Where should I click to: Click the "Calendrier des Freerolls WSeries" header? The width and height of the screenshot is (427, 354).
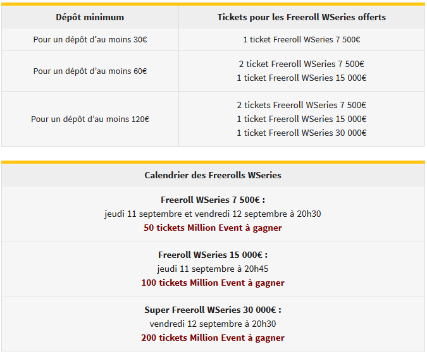(x=213, y=175)
